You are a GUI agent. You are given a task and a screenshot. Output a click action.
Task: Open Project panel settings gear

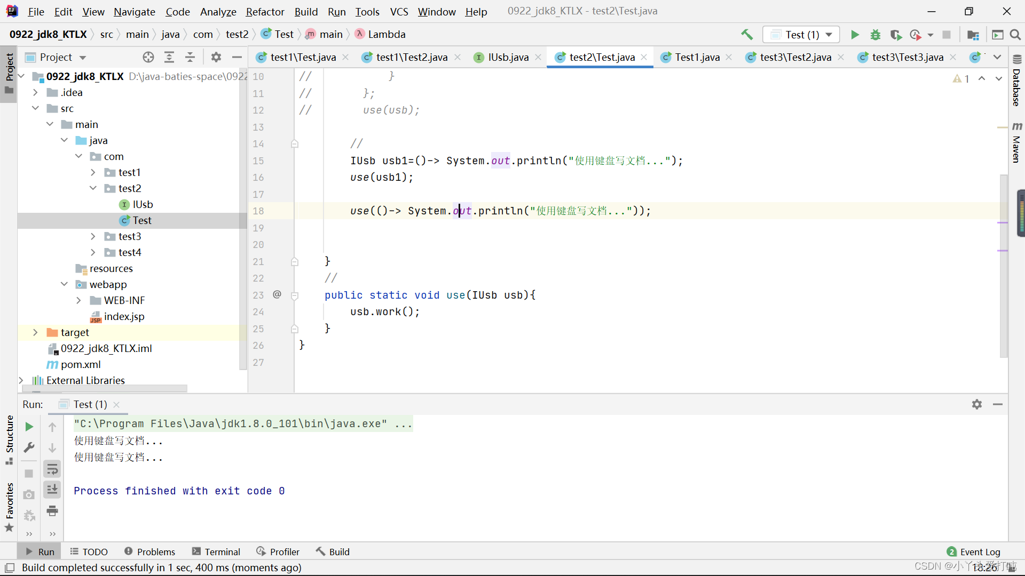pos(216,57)
